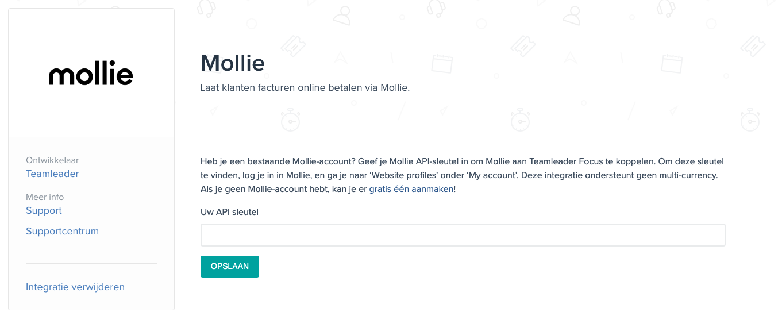Click the headset icon above the Mollie heading
782x327 pixels.
coord(206,7)
